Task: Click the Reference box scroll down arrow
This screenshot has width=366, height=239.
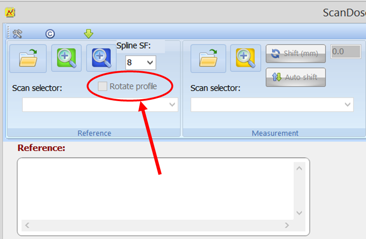Action: pyautogui.click(x=299, y=213)
